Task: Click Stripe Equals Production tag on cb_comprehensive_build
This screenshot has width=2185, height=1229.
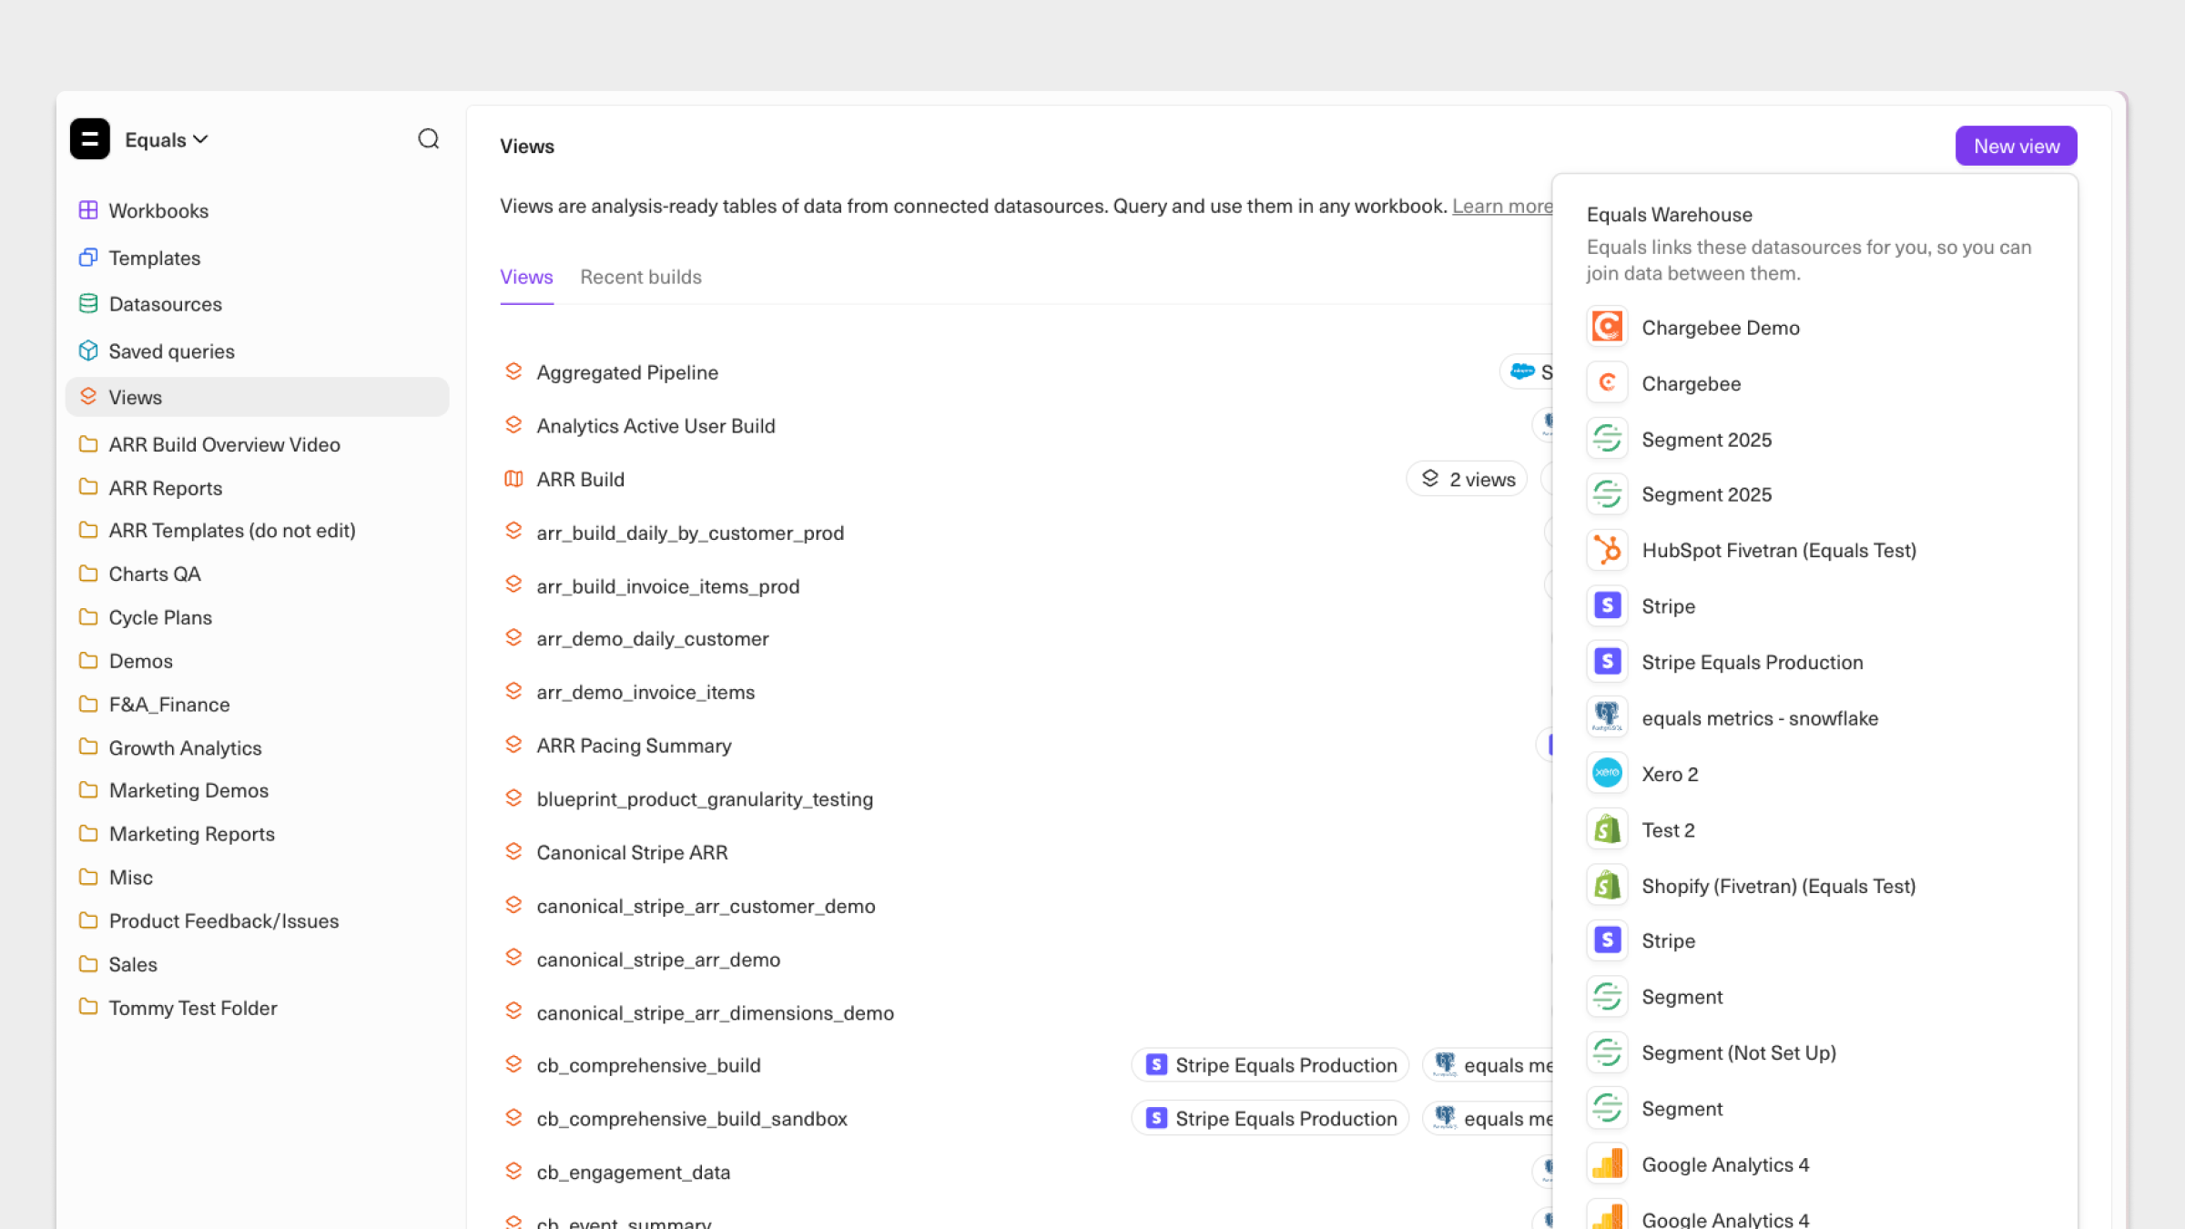Action: (x=1270, y=1065)
